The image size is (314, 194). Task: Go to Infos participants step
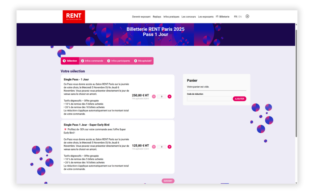(x=119, y=61)
